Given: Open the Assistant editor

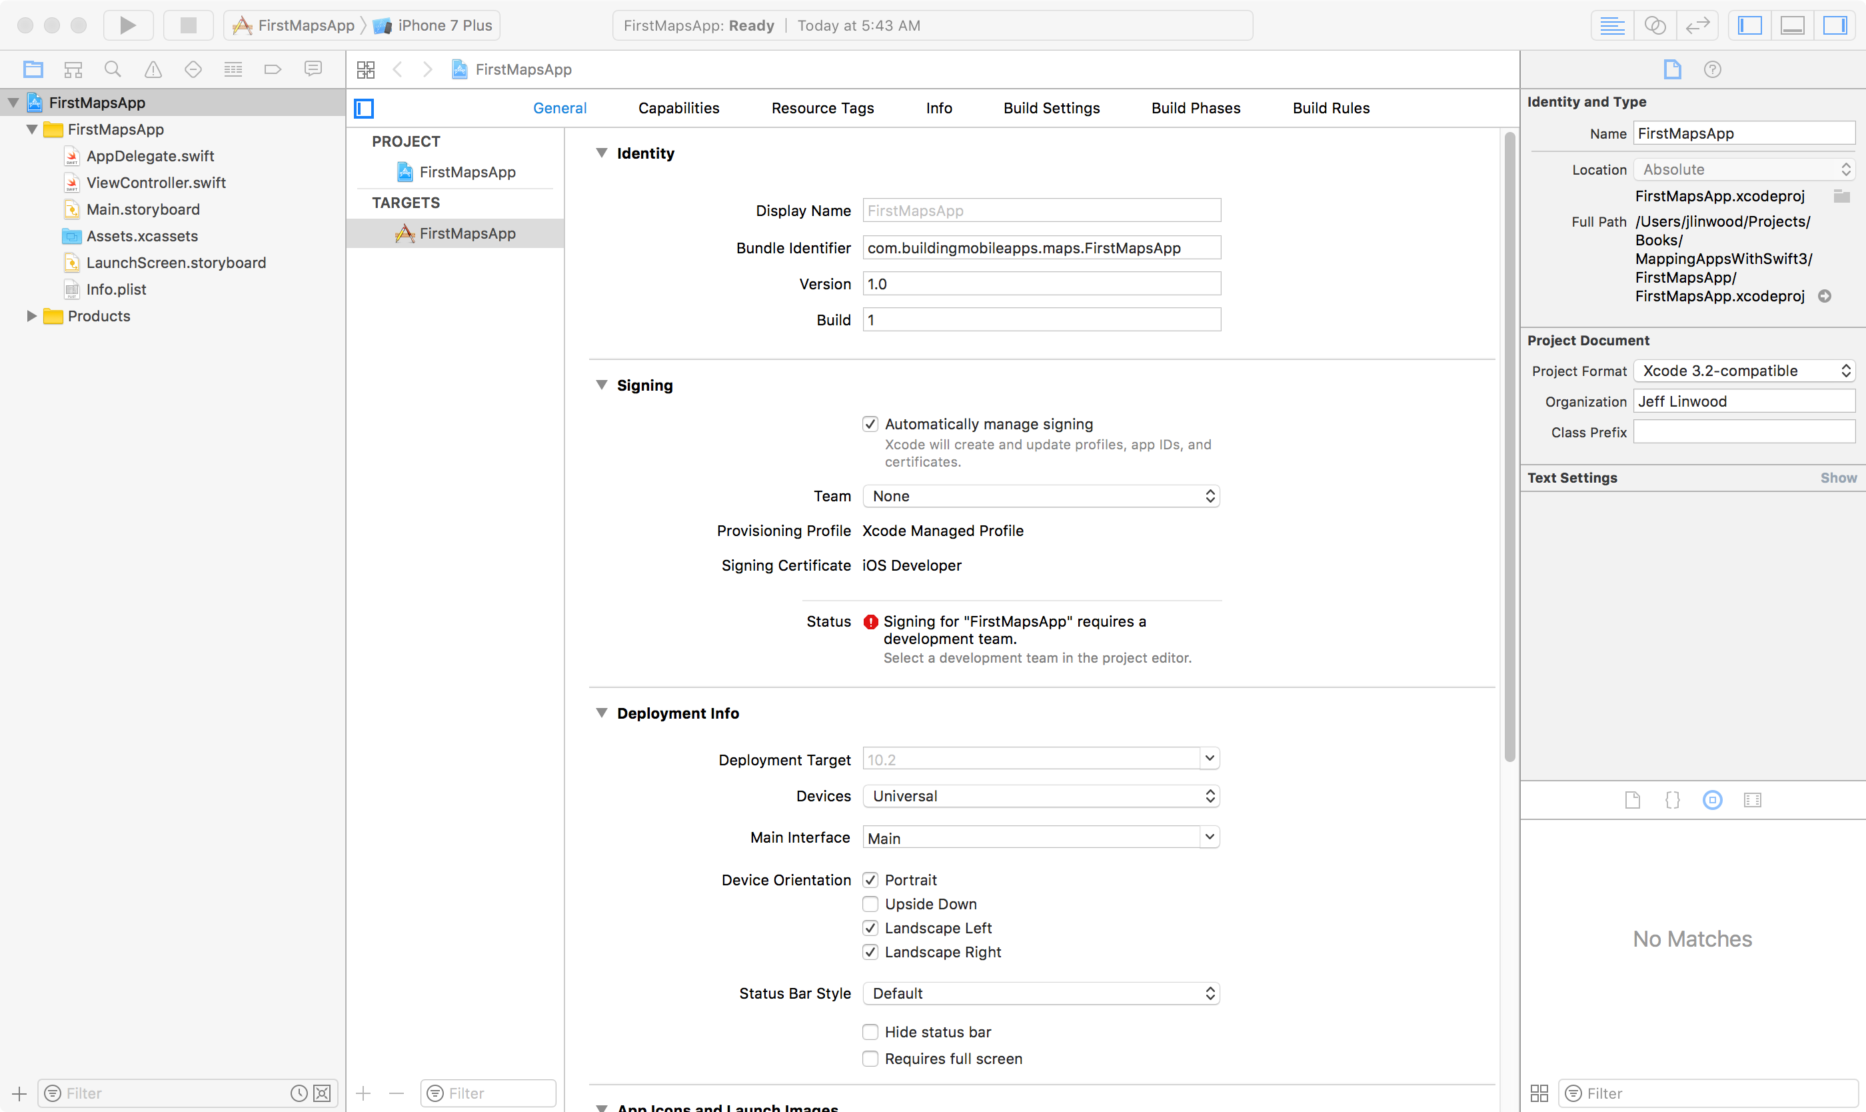Looking at the screenshot, I should [1655, 25].
